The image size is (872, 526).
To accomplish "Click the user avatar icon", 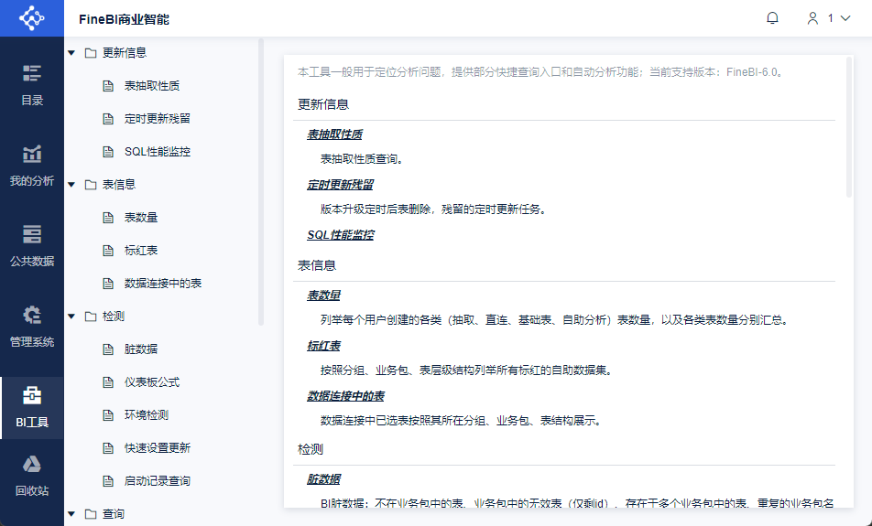I will coord(812,18).
